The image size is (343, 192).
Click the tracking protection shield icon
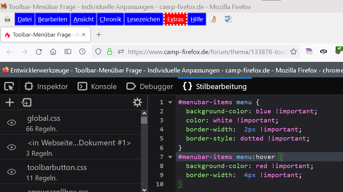point(98,52)
